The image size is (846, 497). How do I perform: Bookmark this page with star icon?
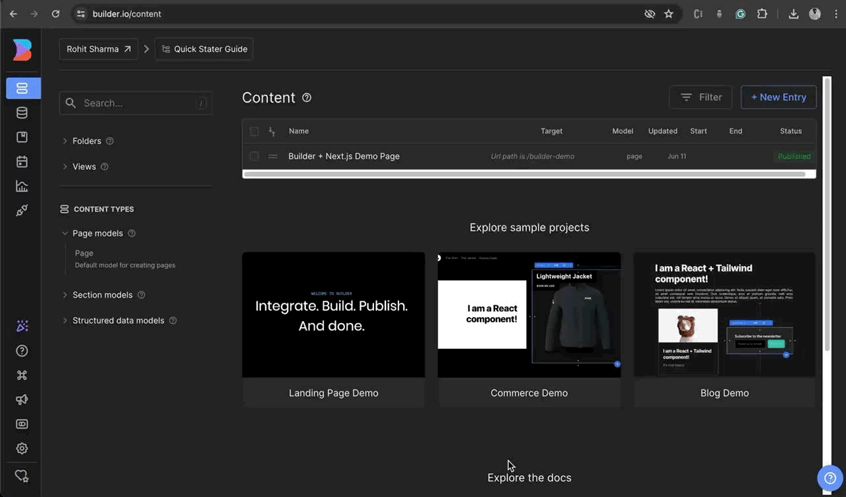(669, 14)
